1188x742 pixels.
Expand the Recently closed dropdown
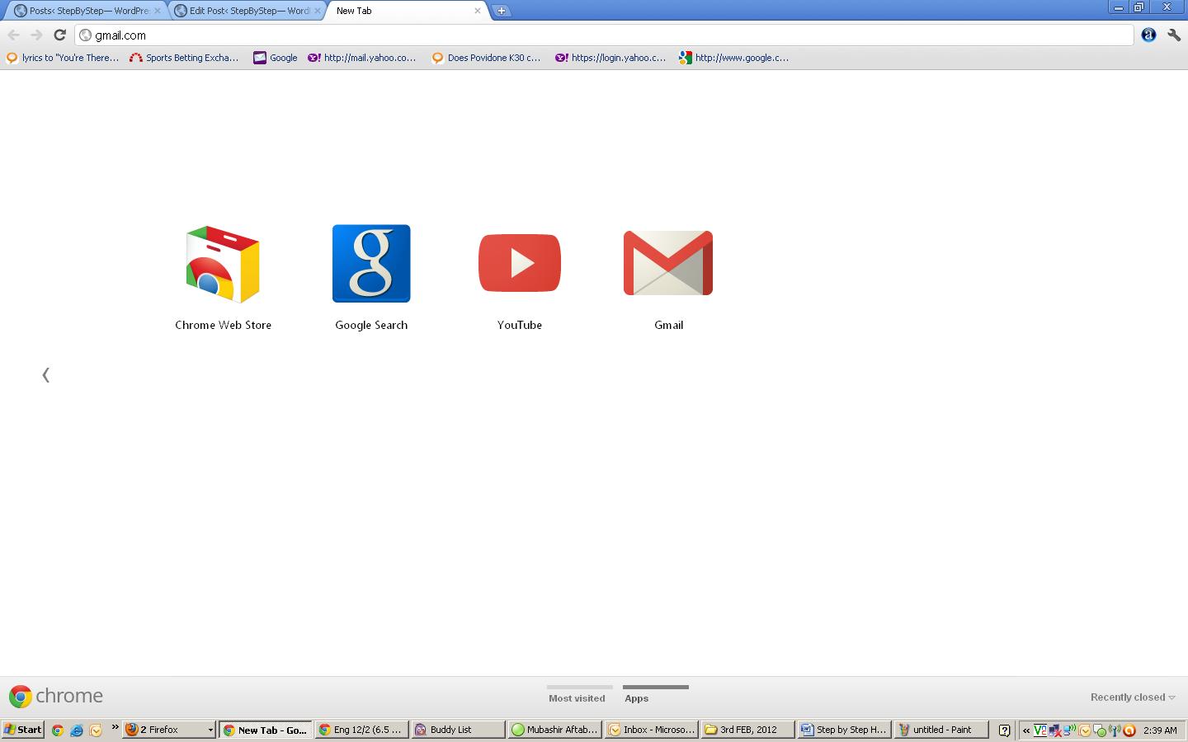[1132, 697]
